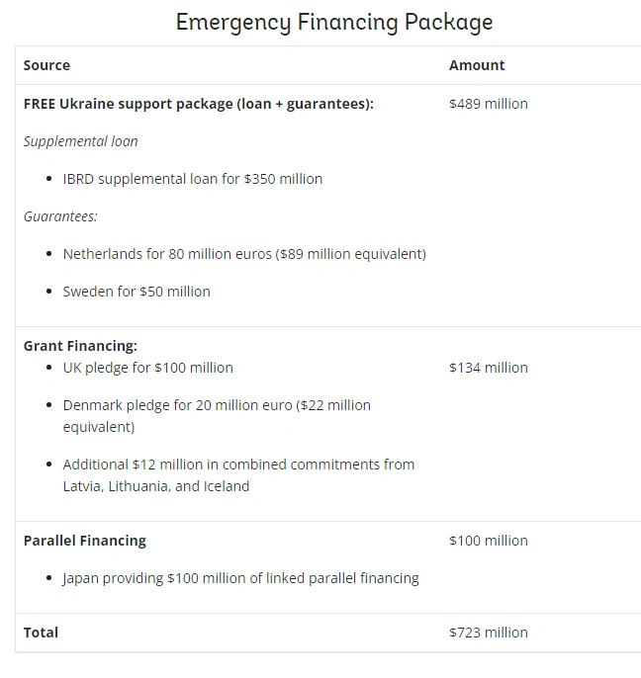The width and height of the screenshot is (641, 678).
Task: Select the FREE Ukraine support package heading
Action: coord(199,104)
